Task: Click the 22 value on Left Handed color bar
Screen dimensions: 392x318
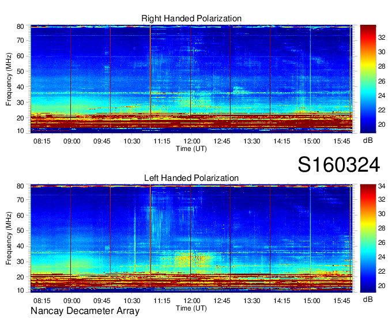Action: pyautogui.click(x=382, y=271)
